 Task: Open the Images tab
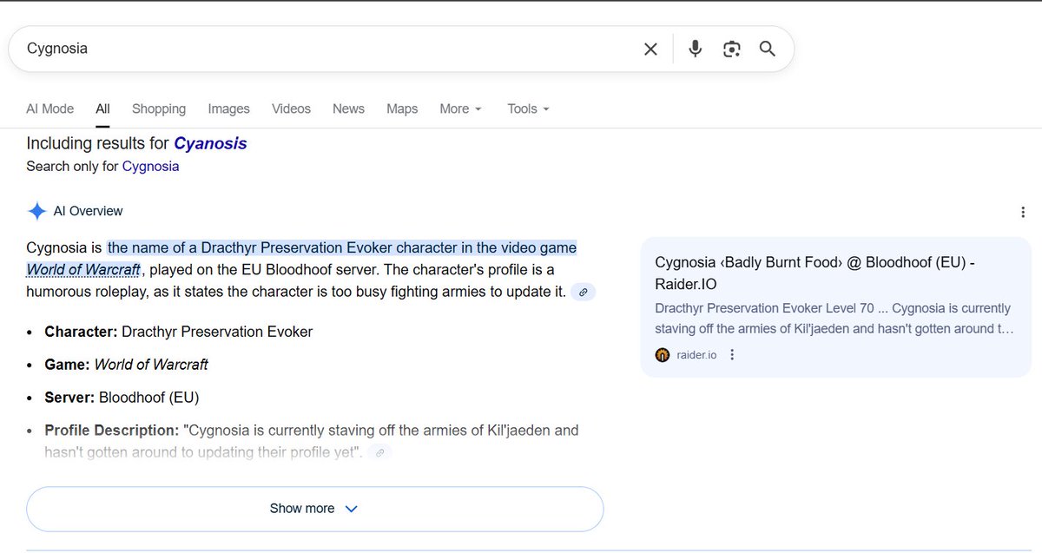point(229,109)
